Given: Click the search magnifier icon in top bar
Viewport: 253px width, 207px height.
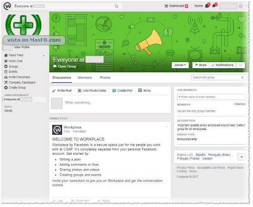Looking at the screenshot, I should pos(116,6).
